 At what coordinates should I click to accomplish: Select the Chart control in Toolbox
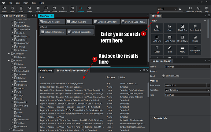tap(170, 28)
